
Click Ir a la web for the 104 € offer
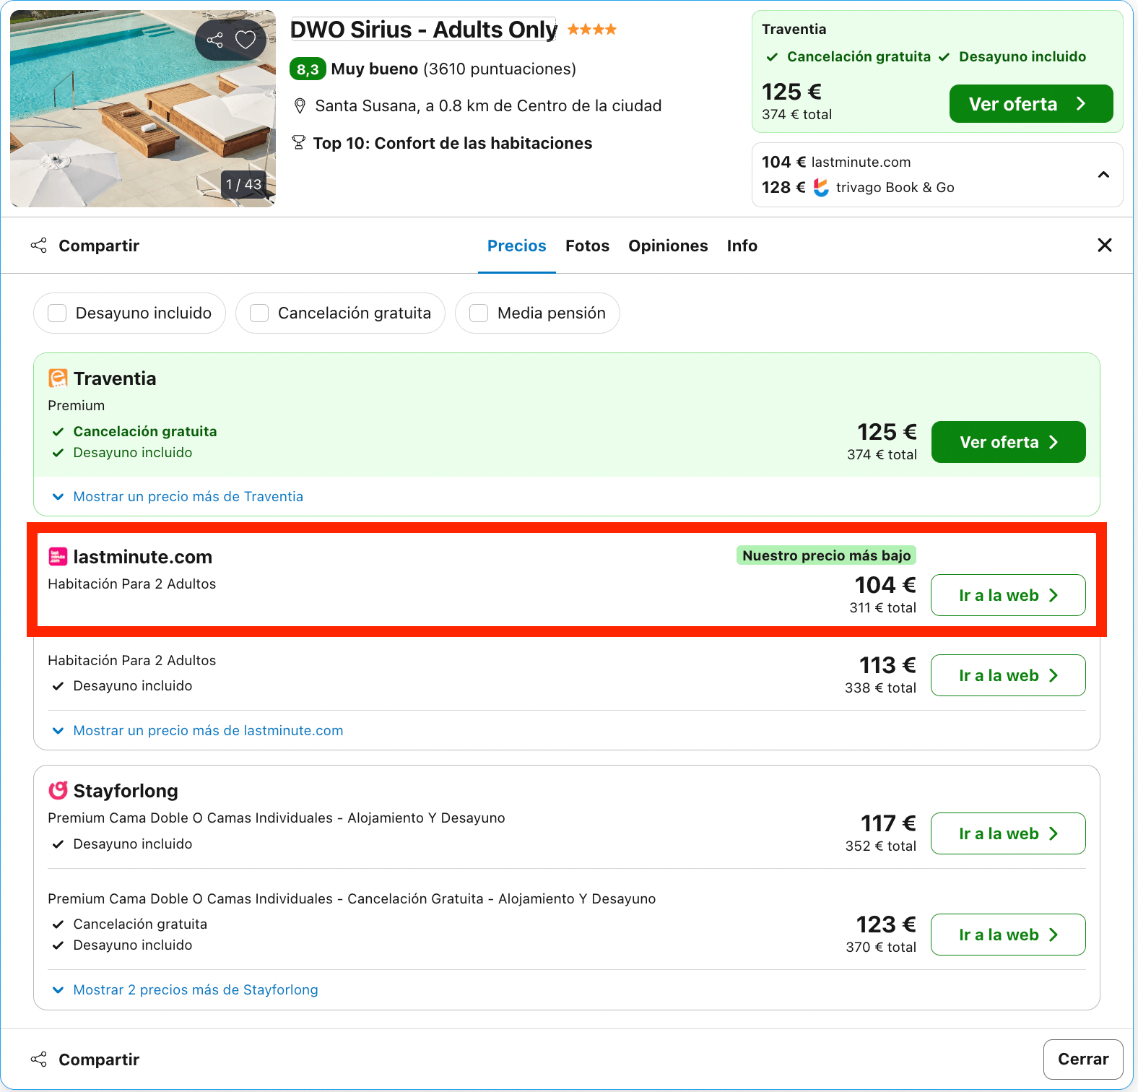pyautogui.click(x=1009, y=595)
